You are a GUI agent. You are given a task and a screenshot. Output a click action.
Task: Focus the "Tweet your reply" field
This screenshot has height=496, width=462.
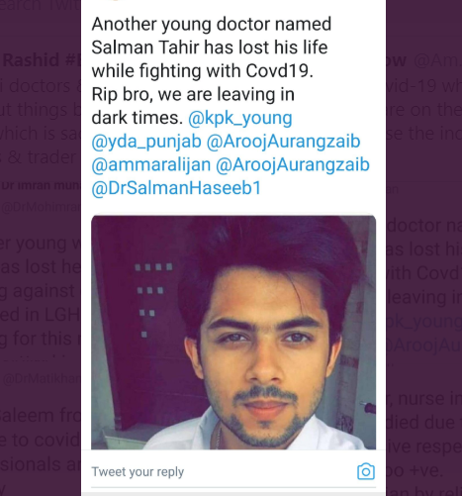tap(223, 472)
